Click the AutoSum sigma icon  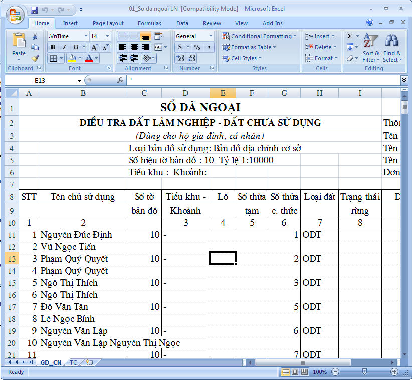point(350,36)
